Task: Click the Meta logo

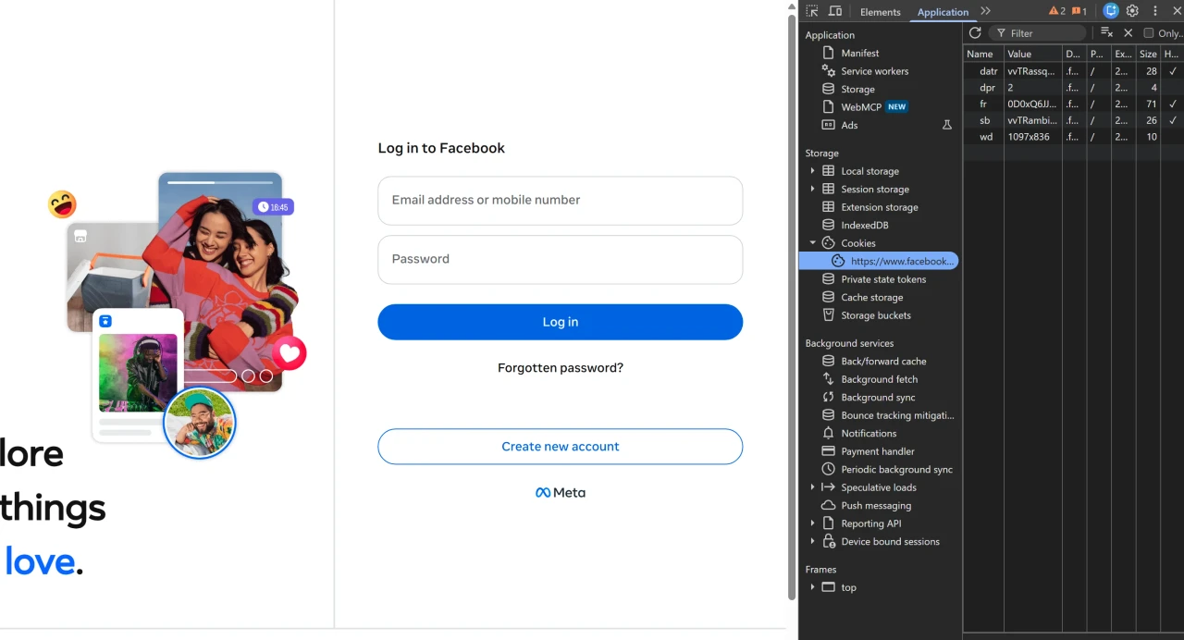Action: pos(561,493)
